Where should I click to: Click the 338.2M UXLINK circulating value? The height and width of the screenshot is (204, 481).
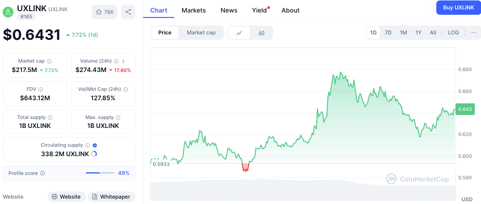(65, 154)
